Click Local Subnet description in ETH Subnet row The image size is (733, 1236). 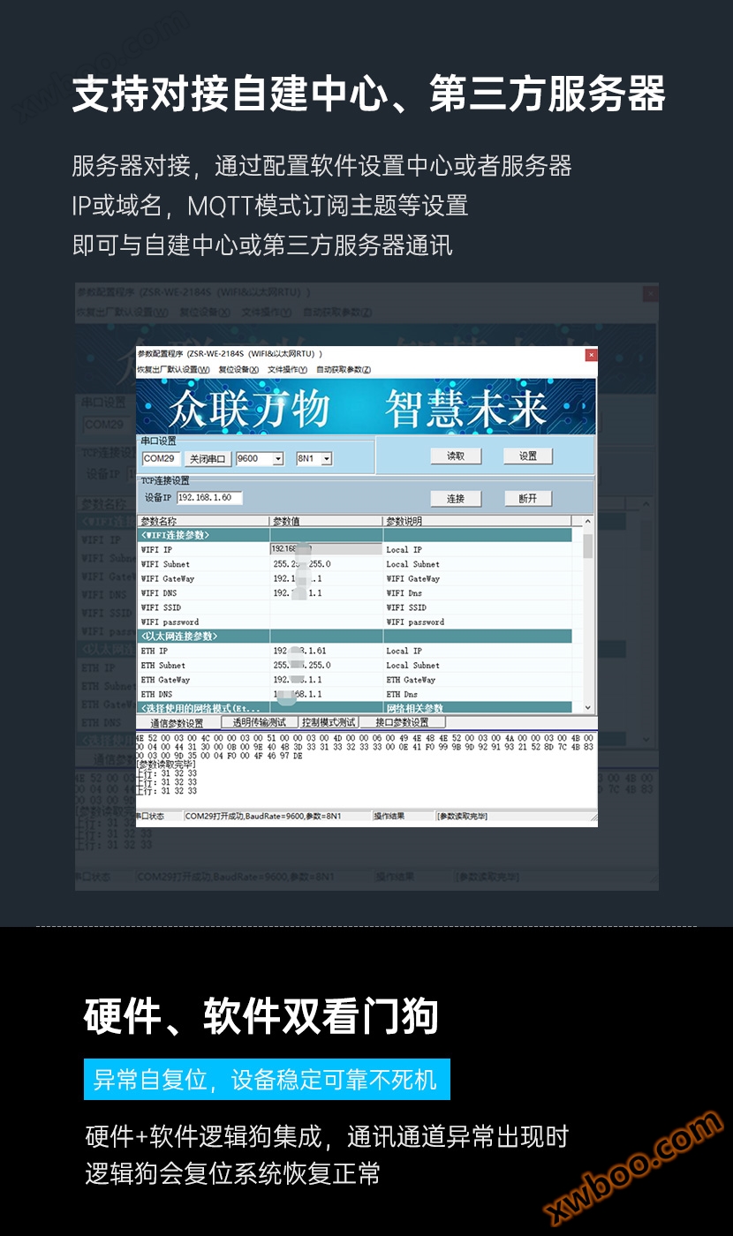point(412,666)
